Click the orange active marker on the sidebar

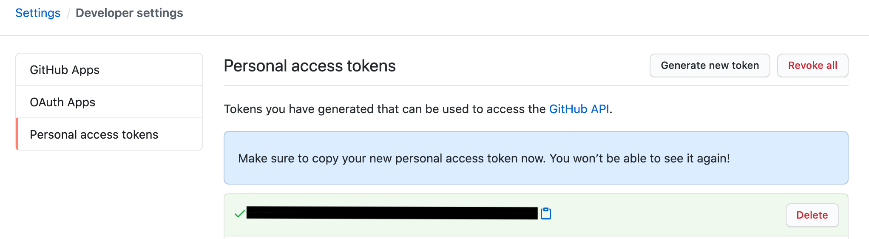coord(17,134)
